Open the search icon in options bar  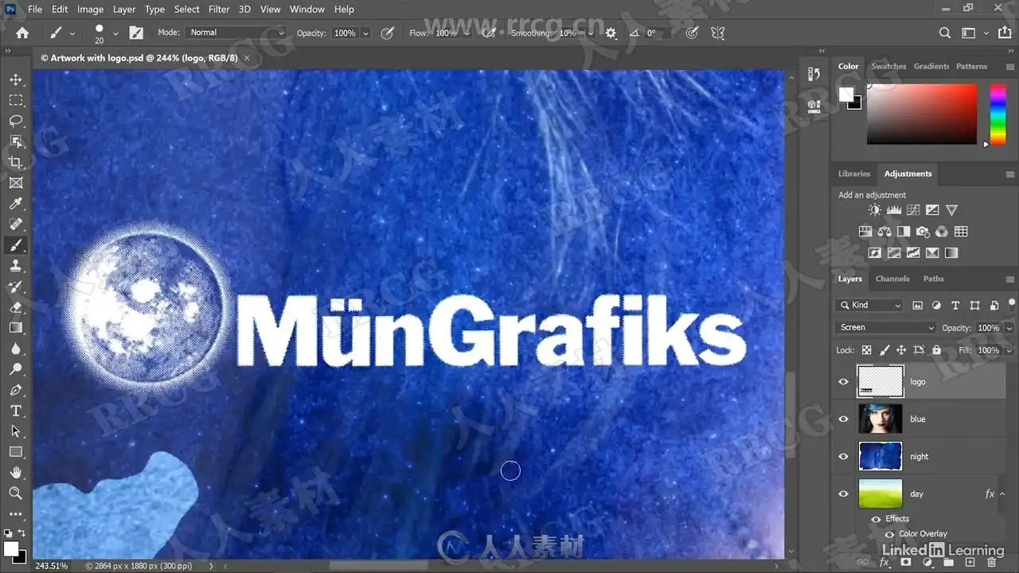coord(945,33)
